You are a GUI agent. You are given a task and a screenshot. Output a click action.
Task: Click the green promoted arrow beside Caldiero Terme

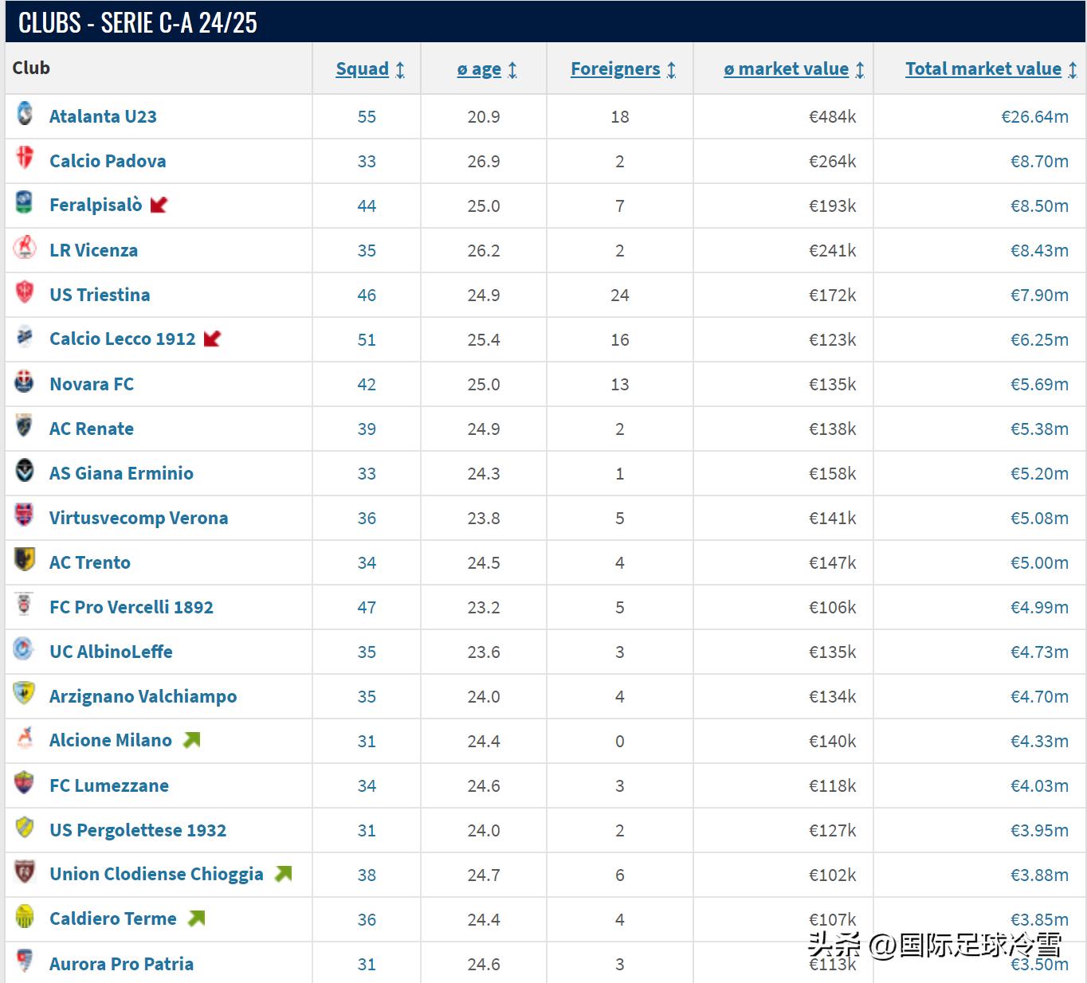[x=196, y=918]
